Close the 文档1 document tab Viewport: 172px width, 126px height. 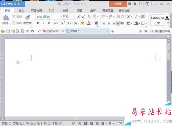click(107, 31)
